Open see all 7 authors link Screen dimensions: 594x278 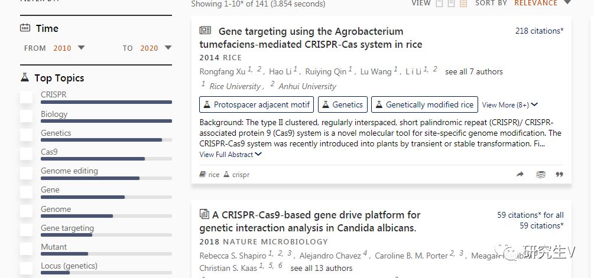click(474, 71)
